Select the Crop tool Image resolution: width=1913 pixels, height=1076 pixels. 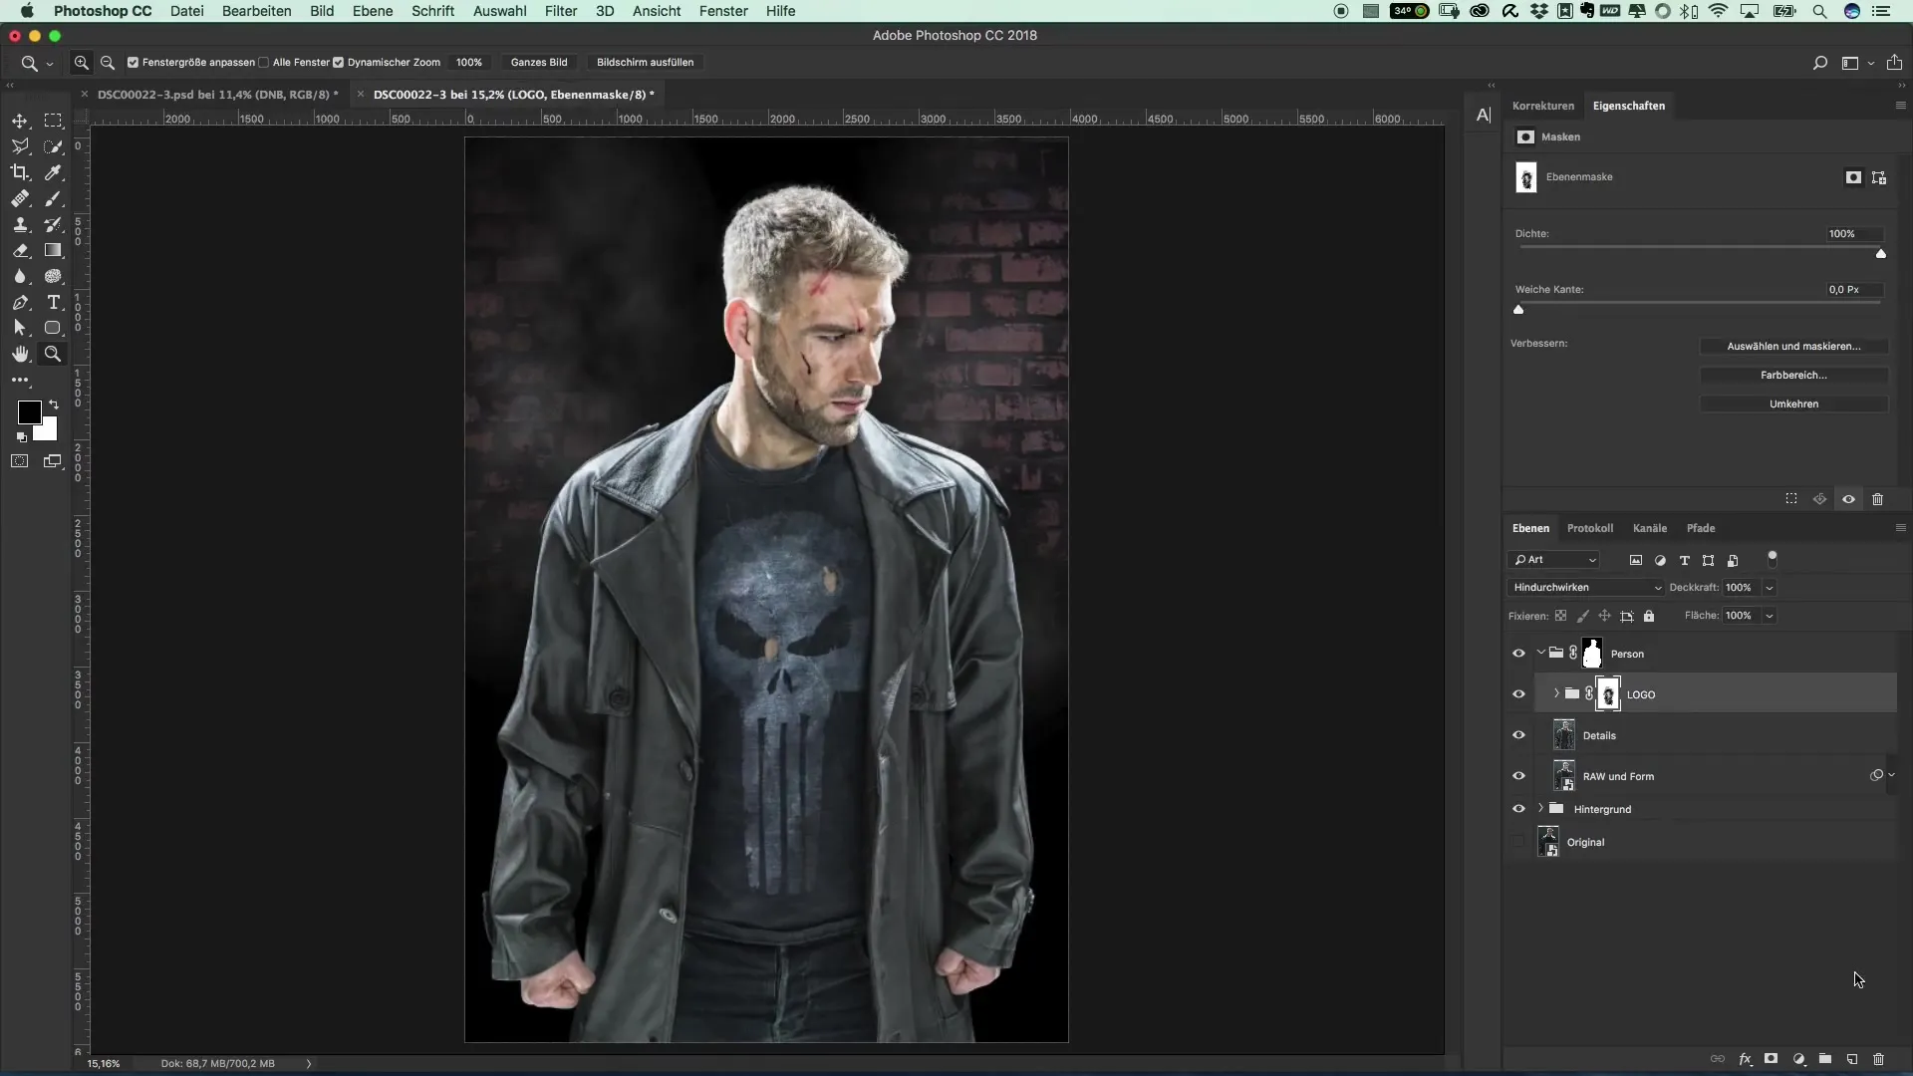[20, 172]
